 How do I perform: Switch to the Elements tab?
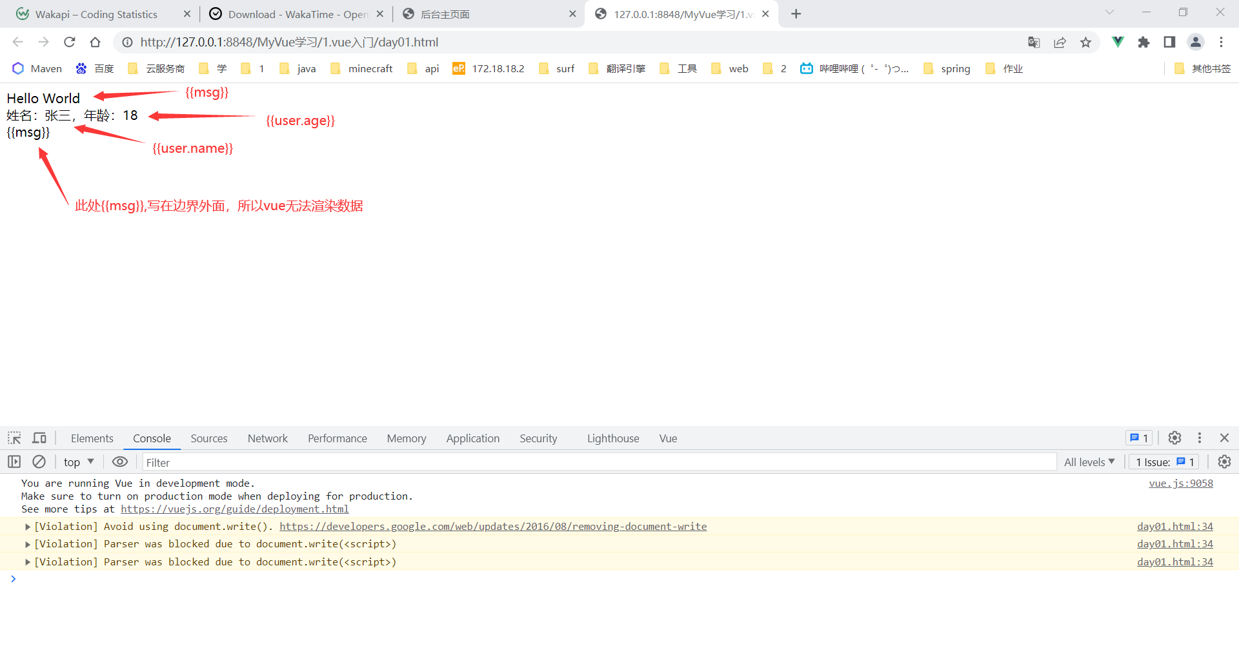92,438
